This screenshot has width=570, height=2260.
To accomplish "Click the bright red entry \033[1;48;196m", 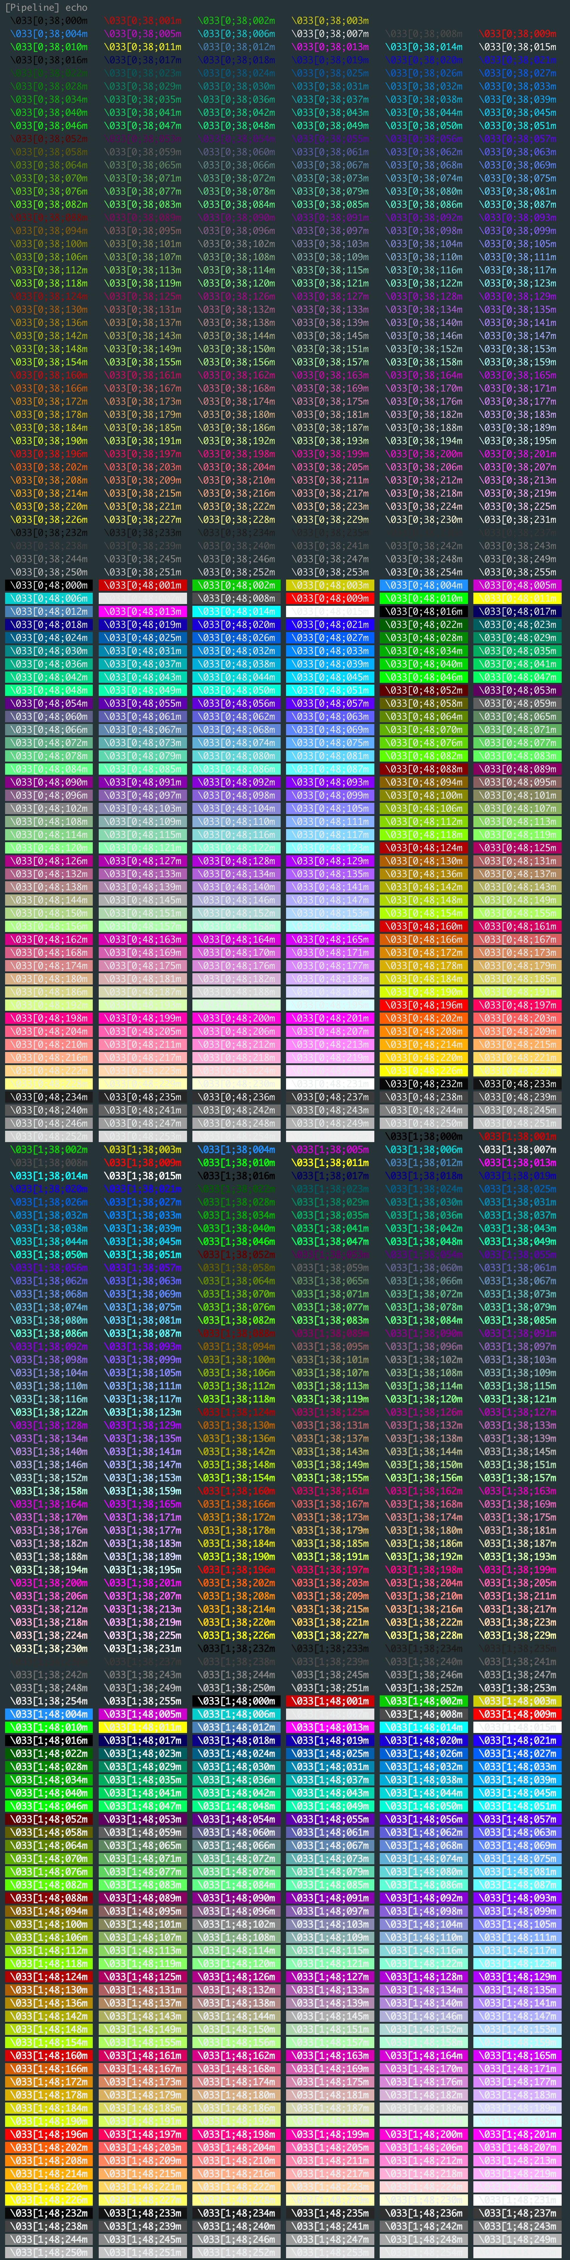I will tap(49, 2135).
